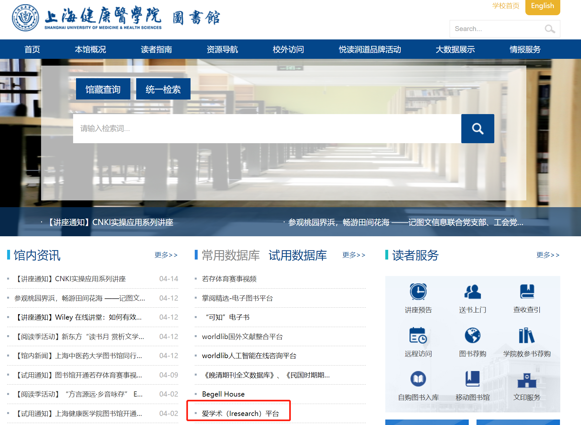The image size is (581, 425).
Task: Click the 自购图书入库 open-book icon
Action: 418,379
